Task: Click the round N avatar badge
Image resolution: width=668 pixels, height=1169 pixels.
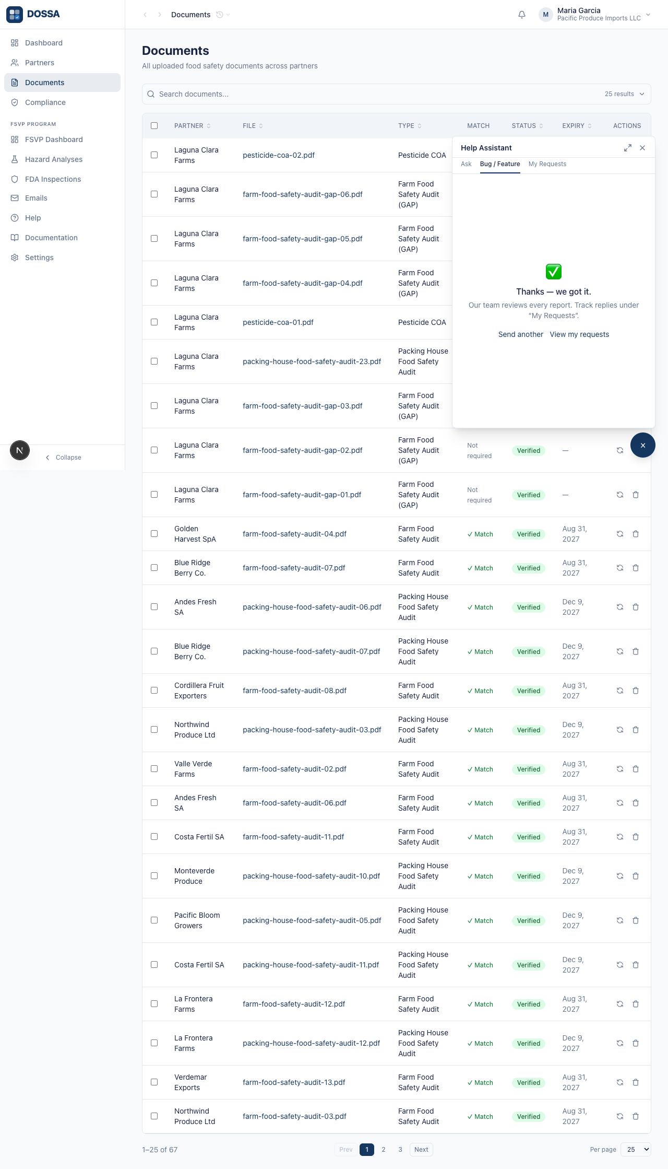Action: pyautogui.click(x=20, y=450)
